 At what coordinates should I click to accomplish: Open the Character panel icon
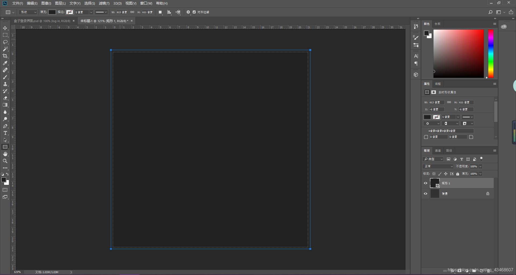point(416,56)
